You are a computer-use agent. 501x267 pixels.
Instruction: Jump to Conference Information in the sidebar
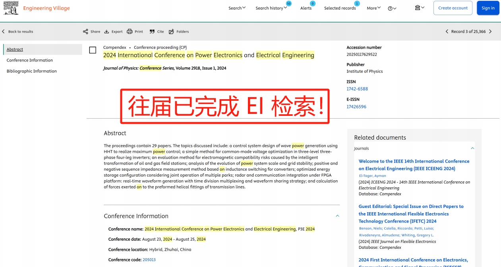pyautogui.click(x=30, y=60)
